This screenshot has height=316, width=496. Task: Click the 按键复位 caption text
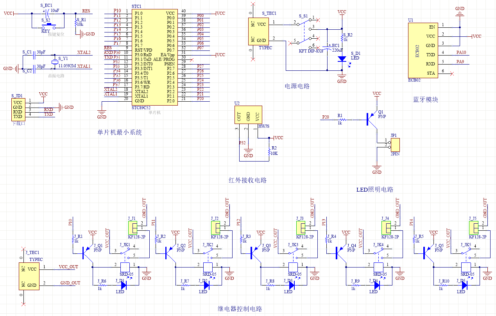coord(56,34)
